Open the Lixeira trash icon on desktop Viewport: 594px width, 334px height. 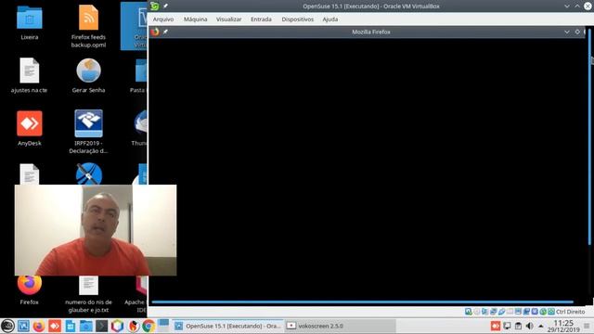(x=30, y=22)
